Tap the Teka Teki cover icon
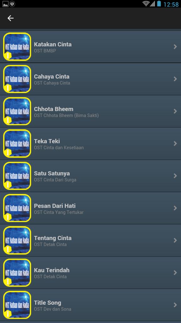Screen dimensions: 181x323 [x=17, y=144]
